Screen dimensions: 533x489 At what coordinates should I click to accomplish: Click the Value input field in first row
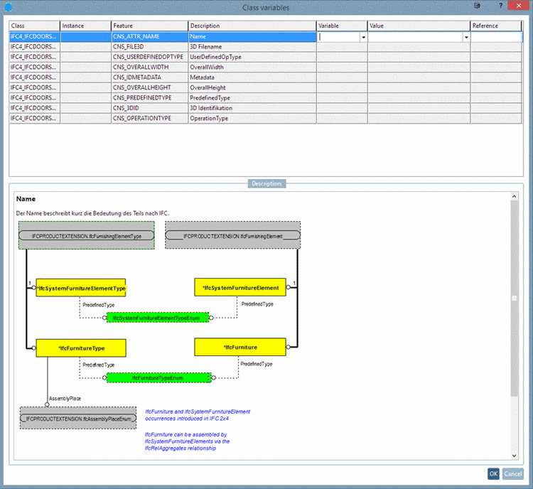pyautogui.click(x=415, y=37)
